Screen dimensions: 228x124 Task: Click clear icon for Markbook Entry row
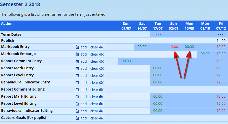click(x=97, y=47)
